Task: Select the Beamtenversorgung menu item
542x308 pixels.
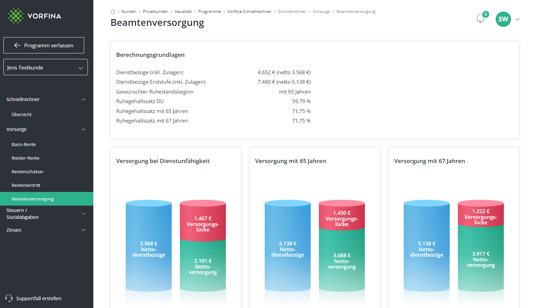Action: [x=47, y=199]
